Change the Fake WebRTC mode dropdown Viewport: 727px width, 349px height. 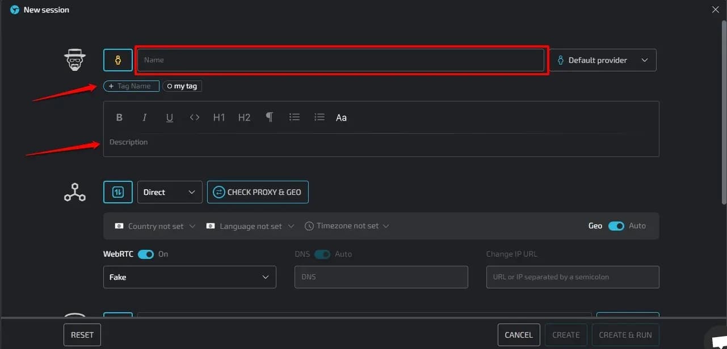(x=190, y=277)
